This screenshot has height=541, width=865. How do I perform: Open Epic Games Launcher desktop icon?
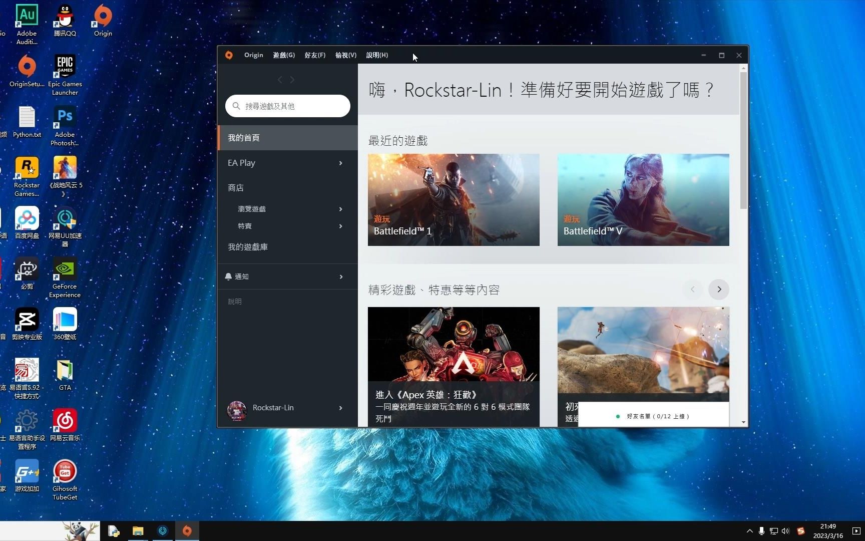point(65,75)
